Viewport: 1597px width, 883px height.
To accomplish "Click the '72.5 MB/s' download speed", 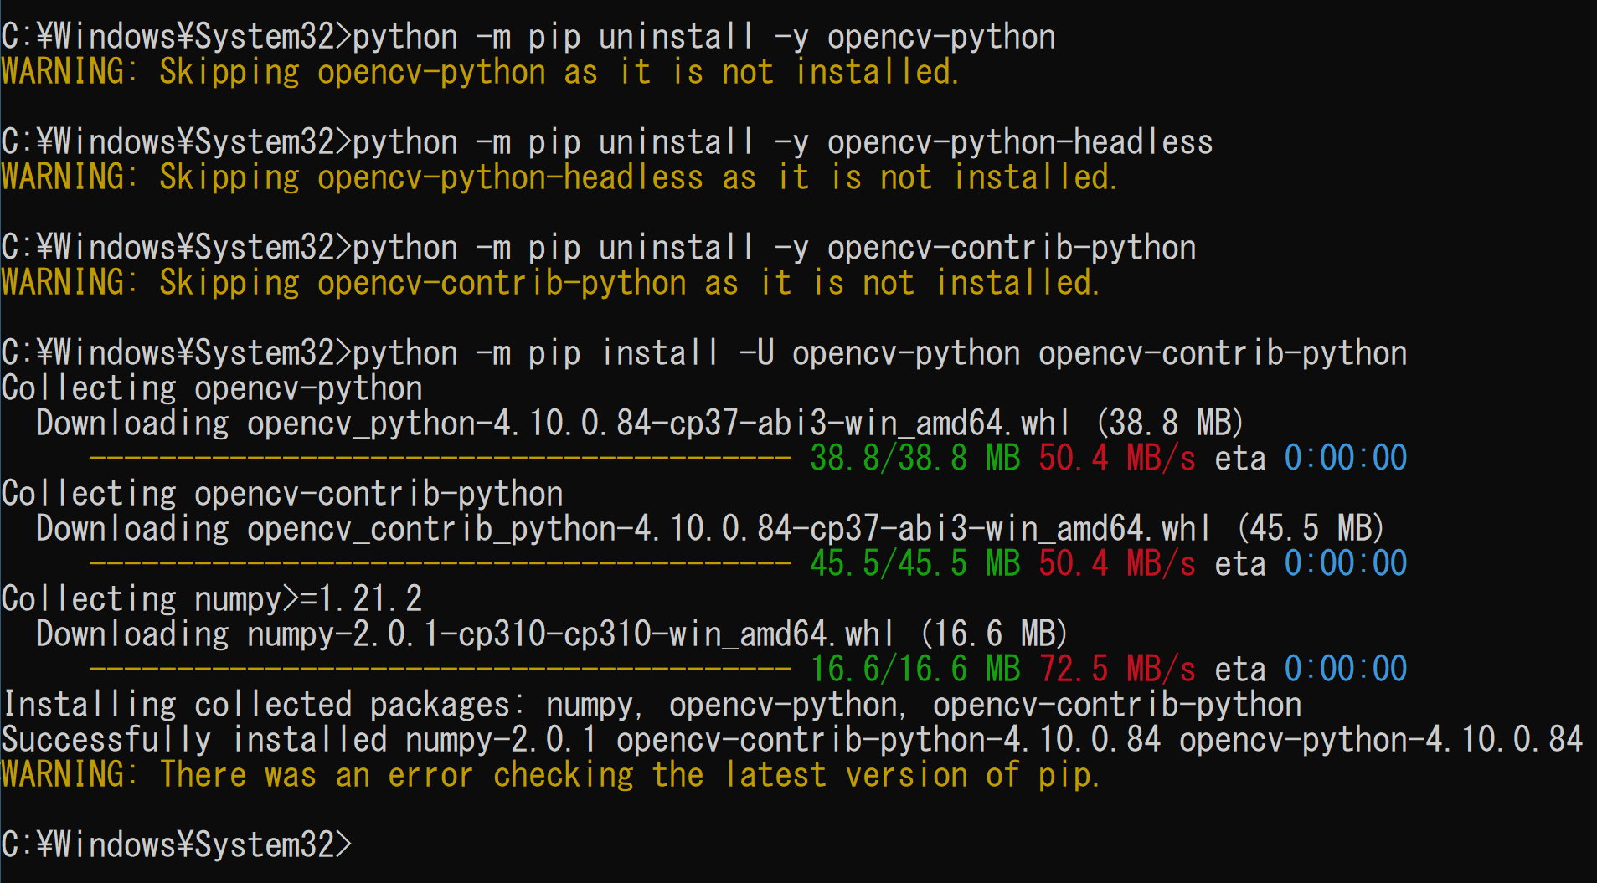I will pos(1118,670).
